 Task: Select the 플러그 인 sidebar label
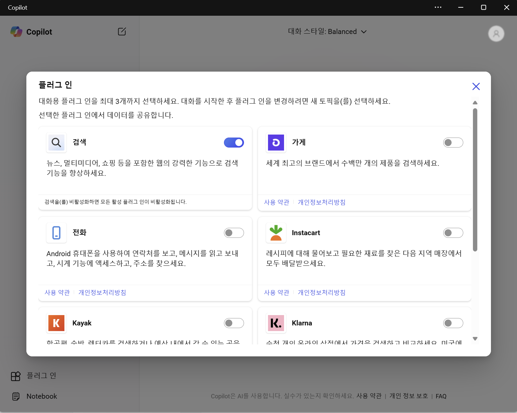(41, 376)
